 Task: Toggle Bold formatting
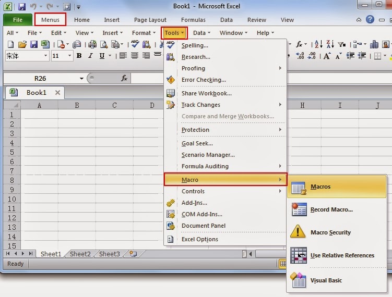[79, 56]
